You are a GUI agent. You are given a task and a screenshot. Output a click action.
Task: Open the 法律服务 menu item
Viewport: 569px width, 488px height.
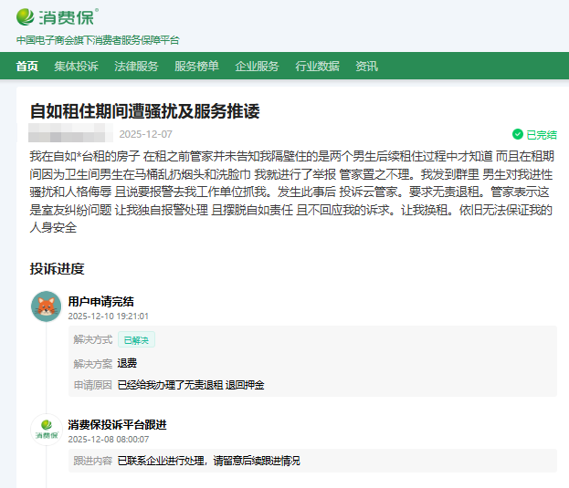(x=136, y=66)
